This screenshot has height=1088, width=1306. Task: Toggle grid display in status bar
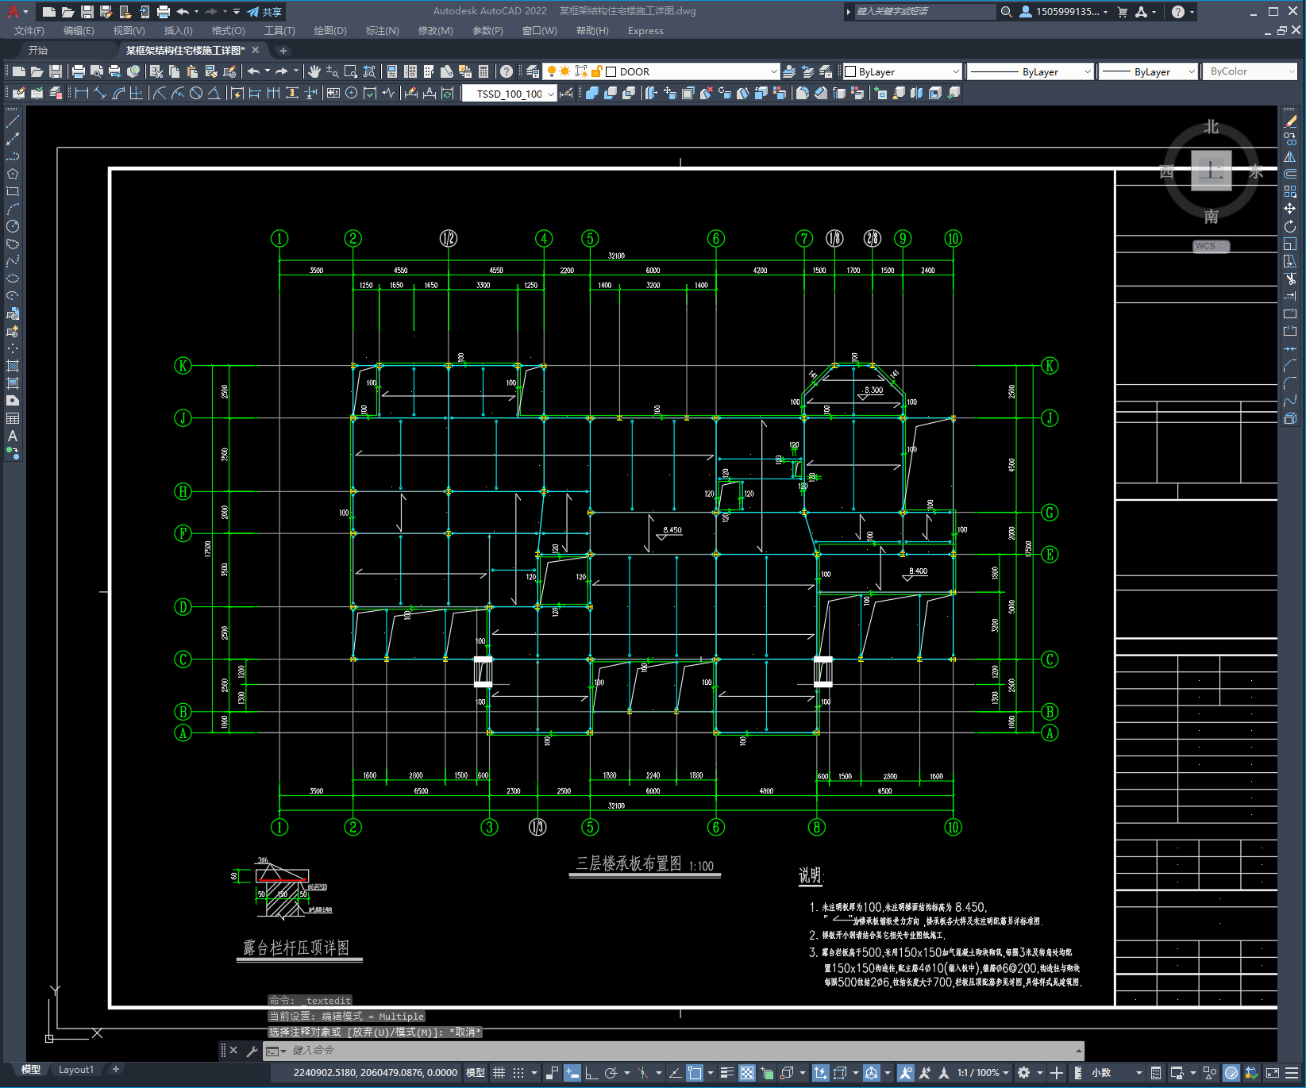click(499, 1073)
